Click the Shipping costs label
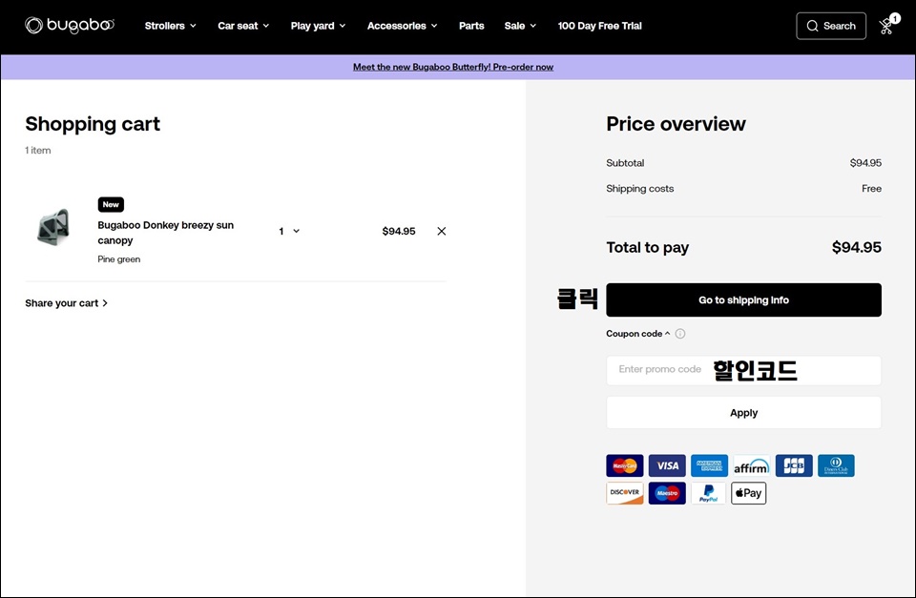916x598 pixels. pos(639,189)
